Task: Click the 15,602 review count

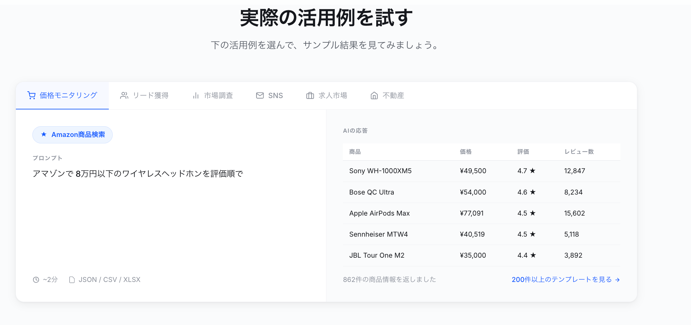Action: click(x=575, y=213)
